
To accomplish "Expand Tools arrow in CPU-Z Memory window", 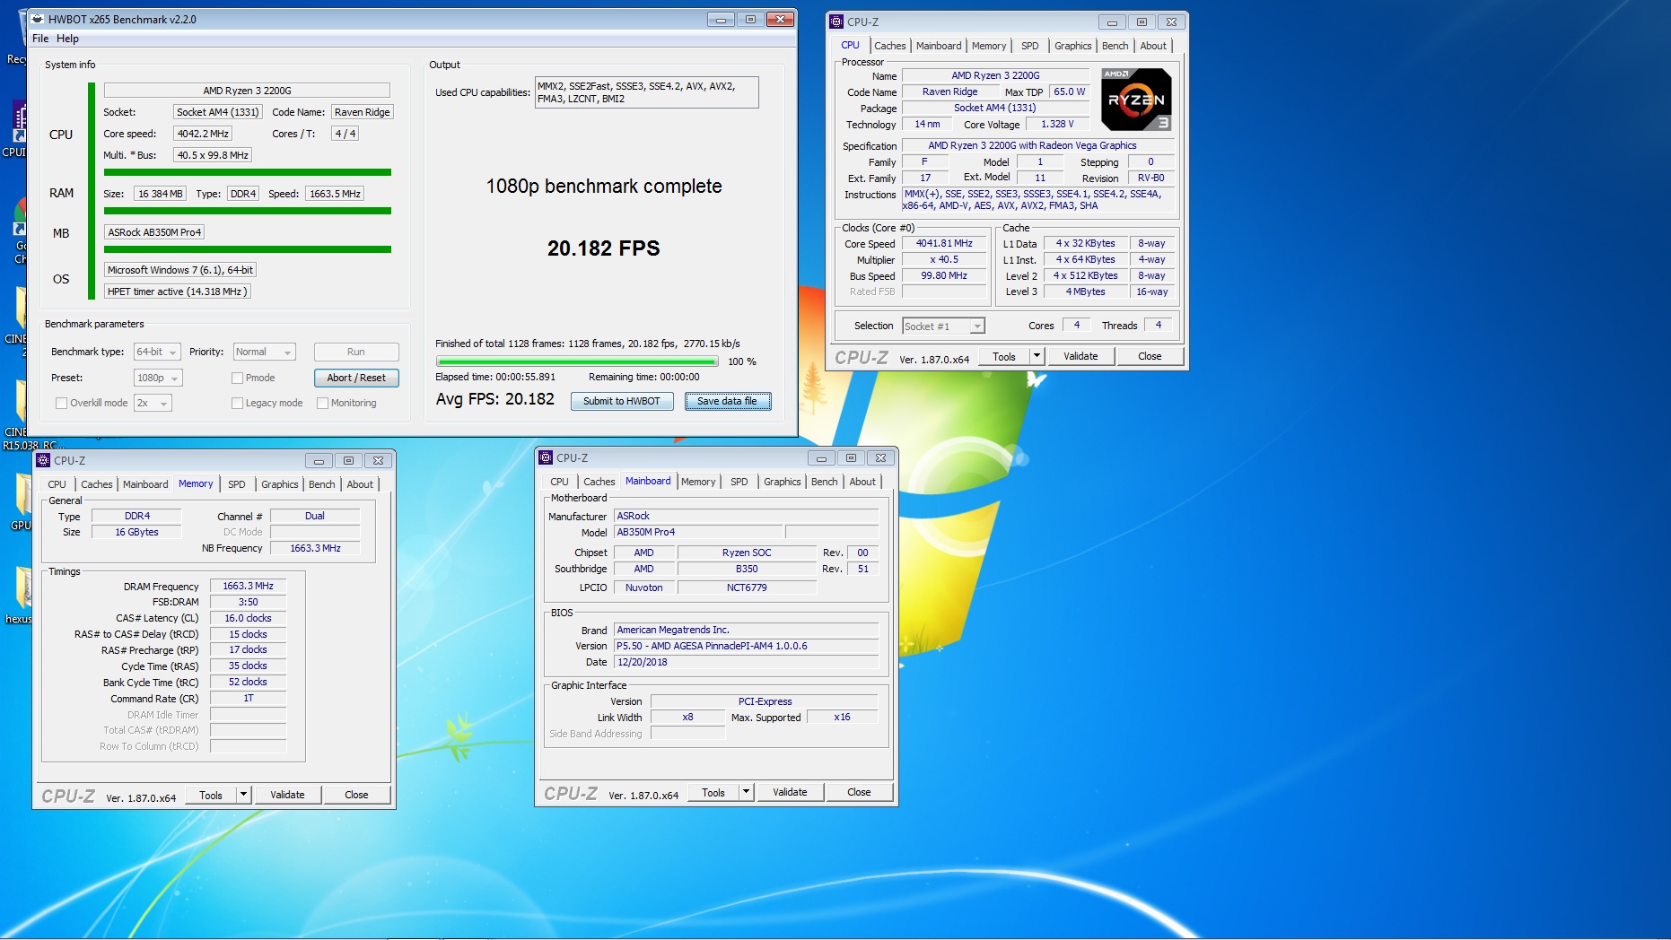I will click(243, 795).
